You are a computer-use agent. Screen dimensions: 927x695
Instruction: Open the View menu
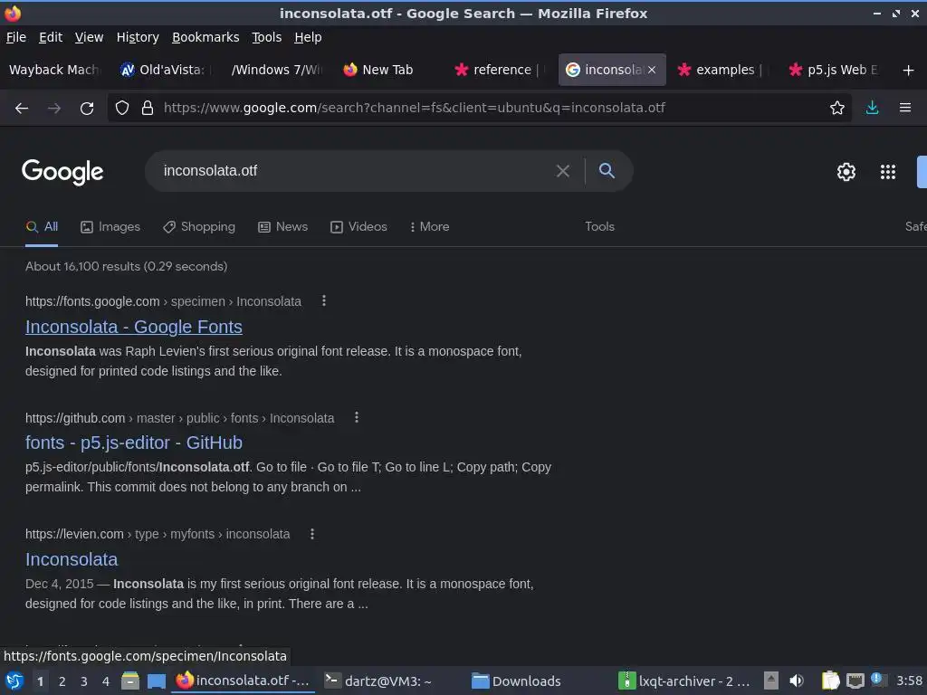point(89,37)
